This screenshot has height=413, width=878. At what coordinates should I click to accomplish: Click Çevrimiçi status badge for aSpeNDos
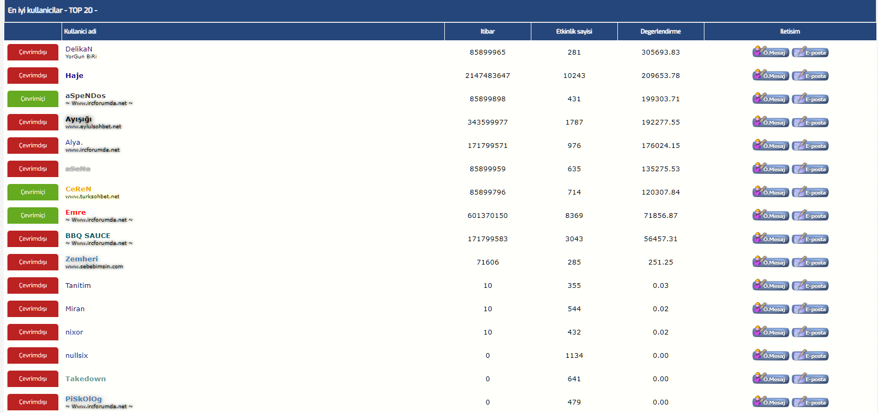[x=33, y=99]
